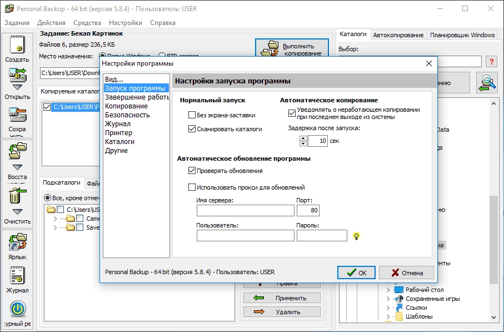Expand the Рабочий стол tree node

[x=388, y=290]
